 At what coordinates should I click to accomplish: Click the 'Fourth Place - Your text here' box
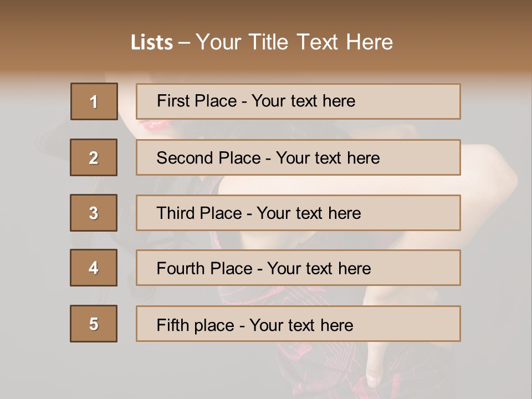click(298, 268)
